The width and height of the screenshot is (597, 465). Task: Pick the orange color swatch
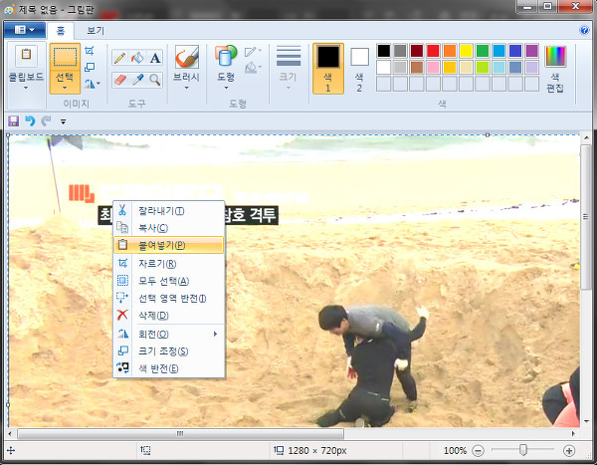tap(450, 51)
